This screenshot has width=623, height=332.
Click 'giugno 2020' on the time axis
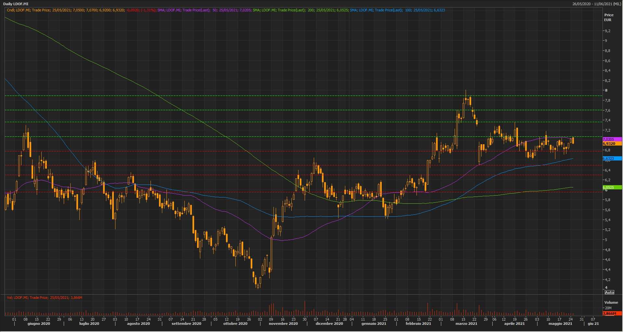39,324
